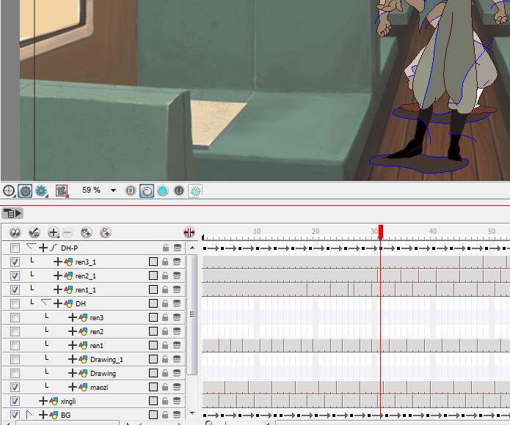Select the ren2 layer name
This screenshot has height=425, width=510.
(x=97, y=332)
